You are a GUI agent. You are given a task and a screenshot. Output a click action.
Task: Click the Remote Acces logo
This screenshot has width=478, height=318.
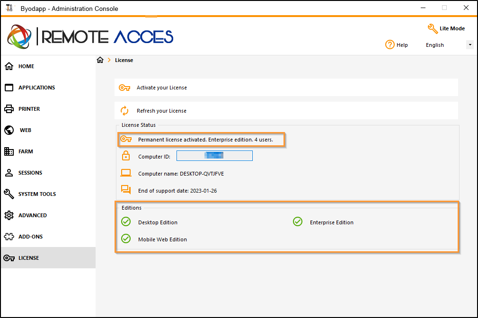90,37
